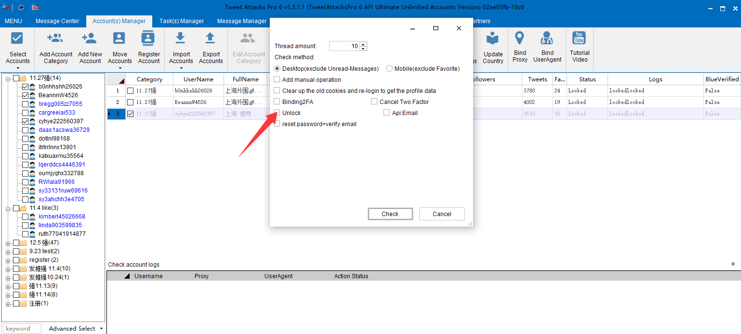The image size is (741, 334).
Task: Select sy3ahchh3e4705 in the account tree
Action: click(x=61, y=199)
